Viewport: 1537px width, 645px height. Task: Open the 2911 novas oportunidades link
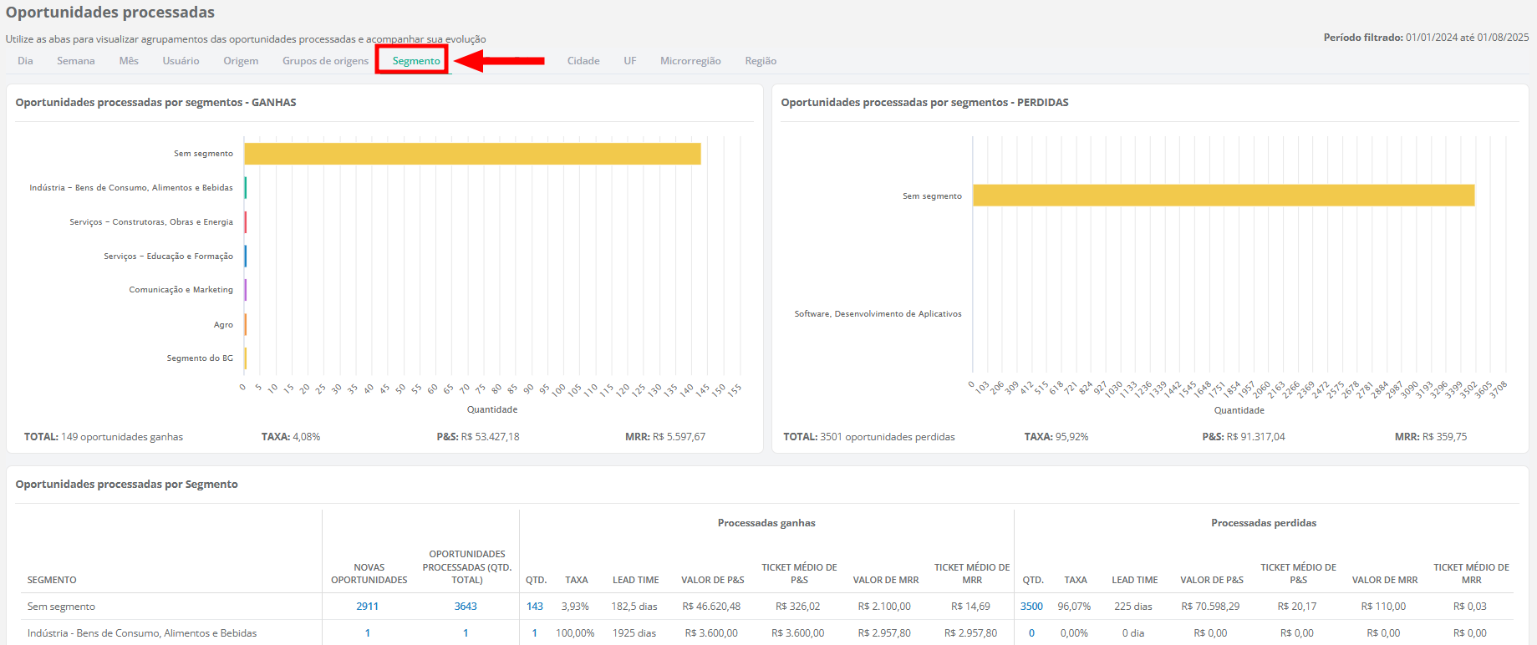coord(367,607)
